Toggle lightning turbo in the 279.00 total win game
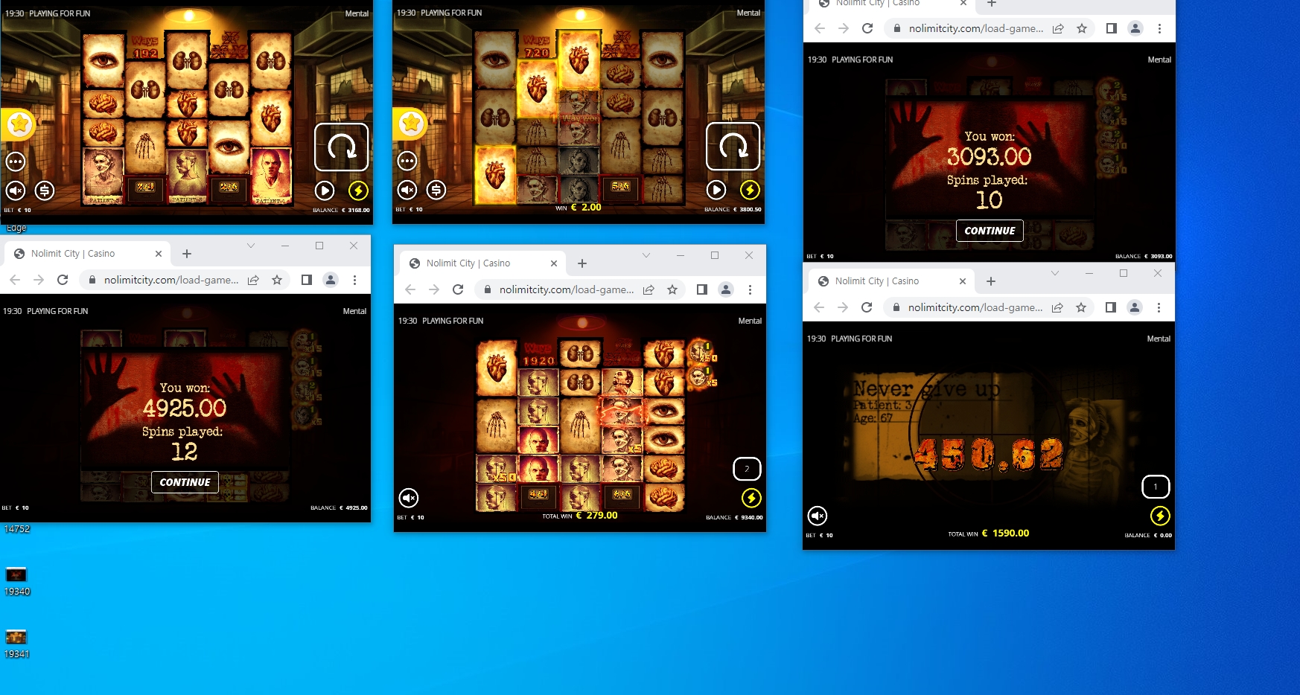 pos(751,498)
